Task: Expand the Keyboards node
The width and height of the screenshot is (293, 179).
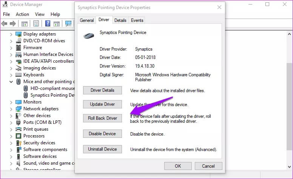Action: tap(11, 75)
